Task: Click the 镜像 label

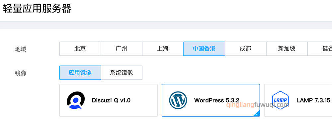Action: coord(21,73)
